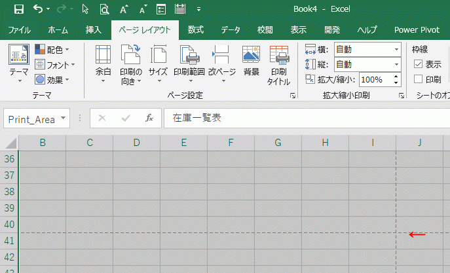Click the 印刷タイトル print titles button

278,65
